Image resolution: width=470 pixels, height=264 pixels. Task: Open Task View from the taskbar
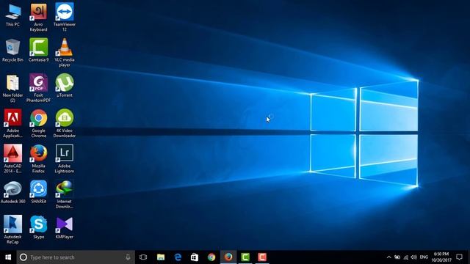pyautogui.click(x=143, y=257)
